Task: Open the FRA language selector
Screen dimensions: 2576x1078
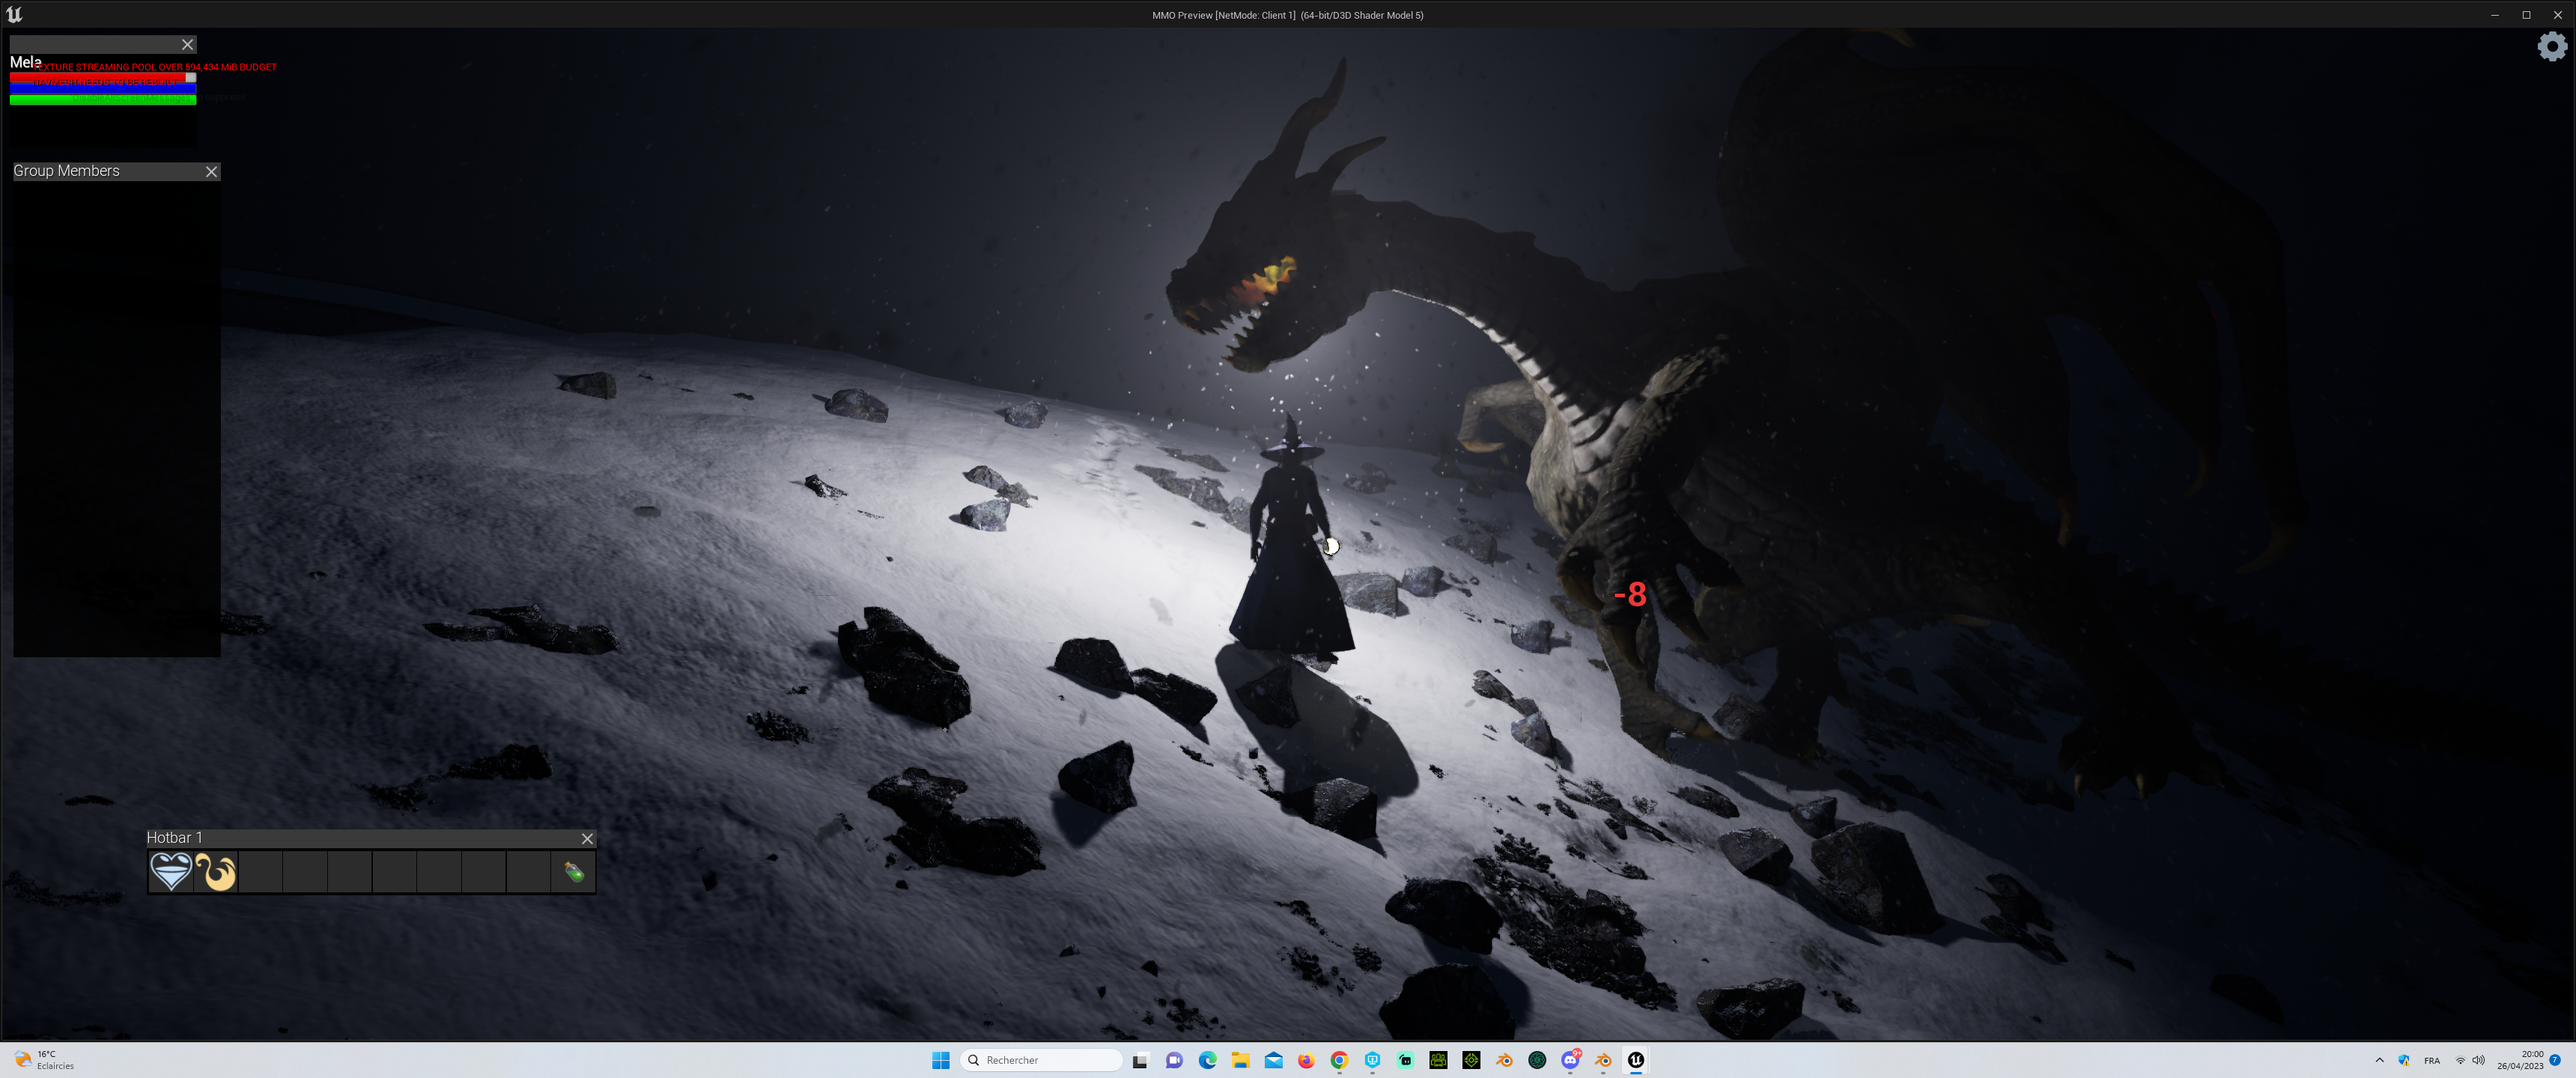Action: coord(2431,1060)
